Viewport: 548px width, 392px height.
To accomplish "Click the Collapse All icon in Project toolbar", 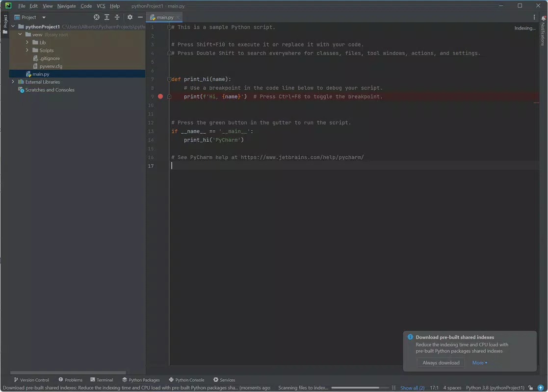I will coord(117,17).
